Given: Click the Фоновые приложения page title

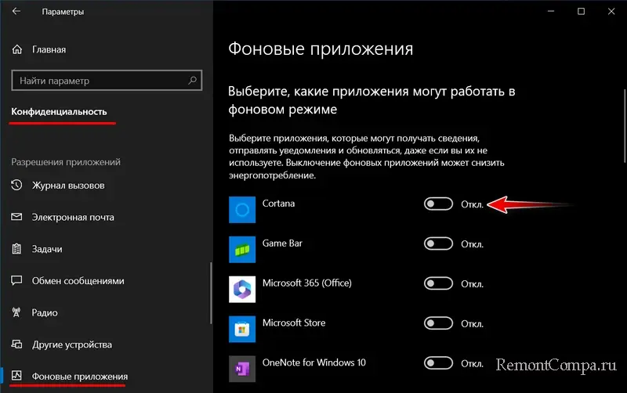Looking at the screenshot, I should [321, 49].
